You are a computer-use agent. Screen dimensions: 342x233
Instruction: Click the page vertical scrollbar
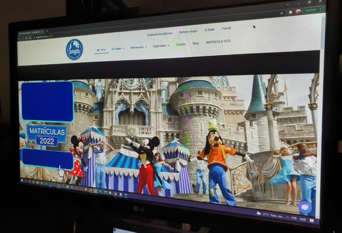coord(323,33)
